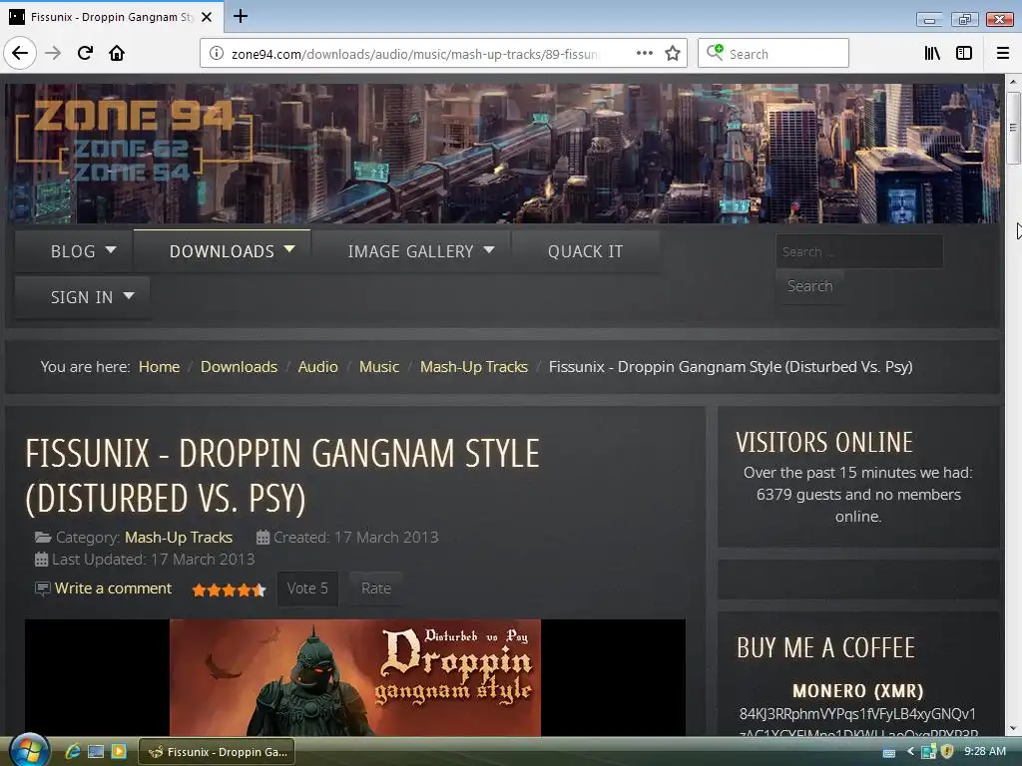Click the system clock 9:28 AM
Viewport: 1022px width, 766px height.
pos(985,752)
